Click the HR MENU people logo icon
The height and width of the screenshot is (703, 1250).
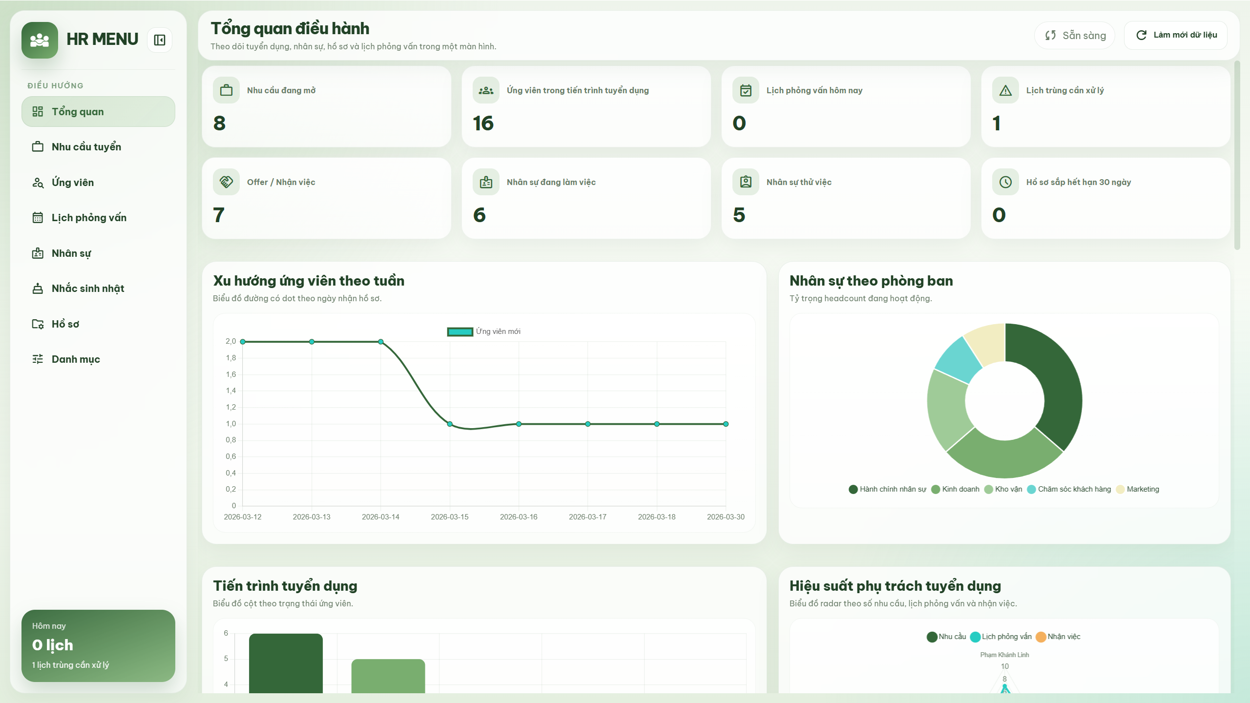(x=39, y=40)
